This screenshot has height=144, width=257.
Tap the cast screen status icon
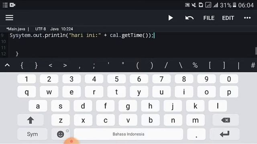pos(187,5)
